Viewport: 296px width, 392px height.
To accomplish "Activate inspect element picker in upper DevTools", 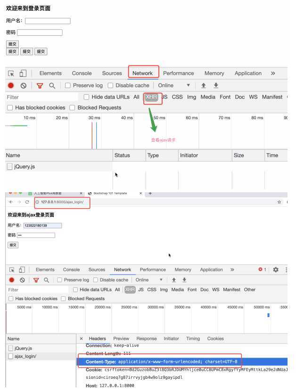I will [x=11, y=73].
